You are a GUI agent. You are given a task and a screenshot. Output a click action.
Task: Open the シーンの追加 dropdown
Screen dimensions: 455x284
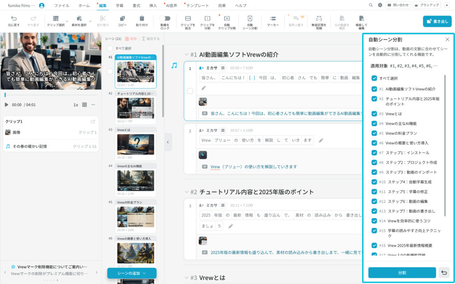(x=132, y=273)
